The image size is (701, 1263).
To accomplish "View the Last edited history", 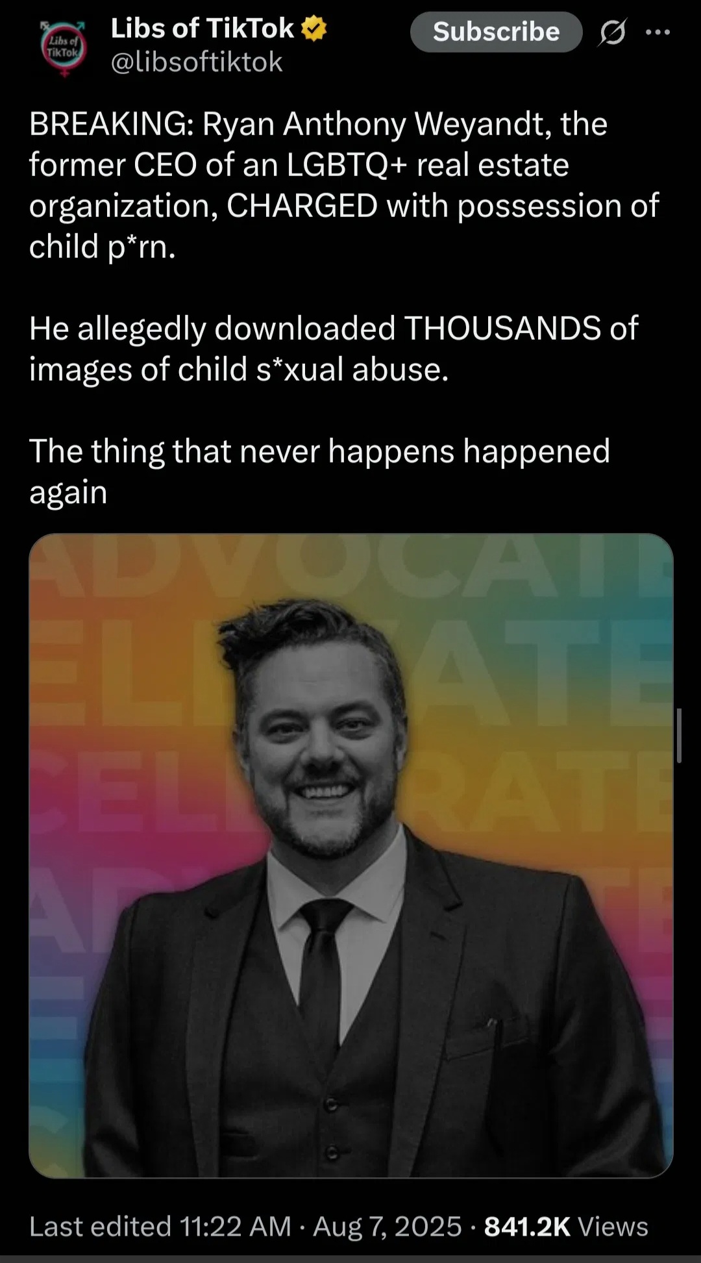I will click(101, 1227).
